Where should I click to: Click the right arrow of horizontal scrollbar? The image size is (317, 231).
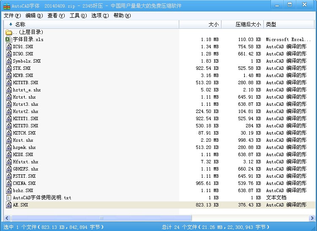(x=312, y=218)
